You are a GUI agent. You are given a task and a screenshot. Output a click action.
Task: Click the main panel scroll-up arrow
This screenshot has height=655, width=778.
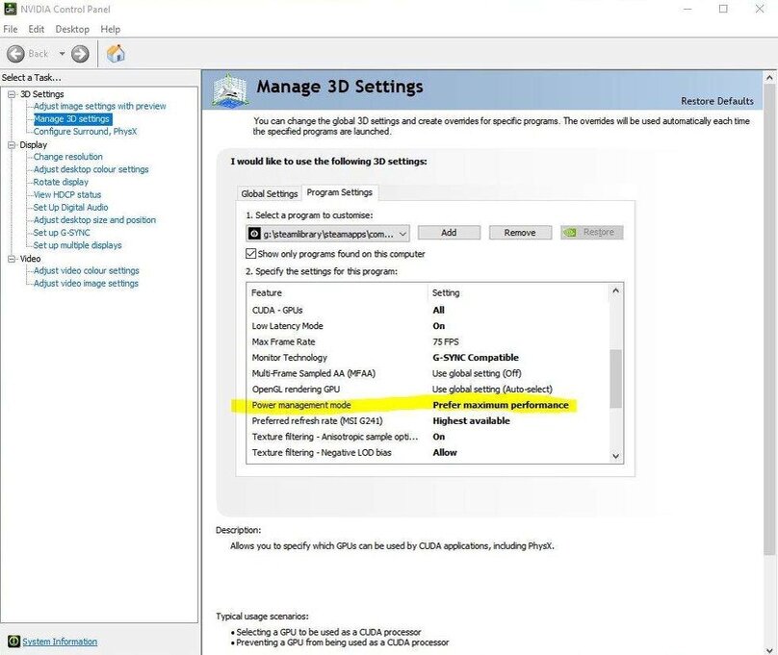(x=769, y=78)
